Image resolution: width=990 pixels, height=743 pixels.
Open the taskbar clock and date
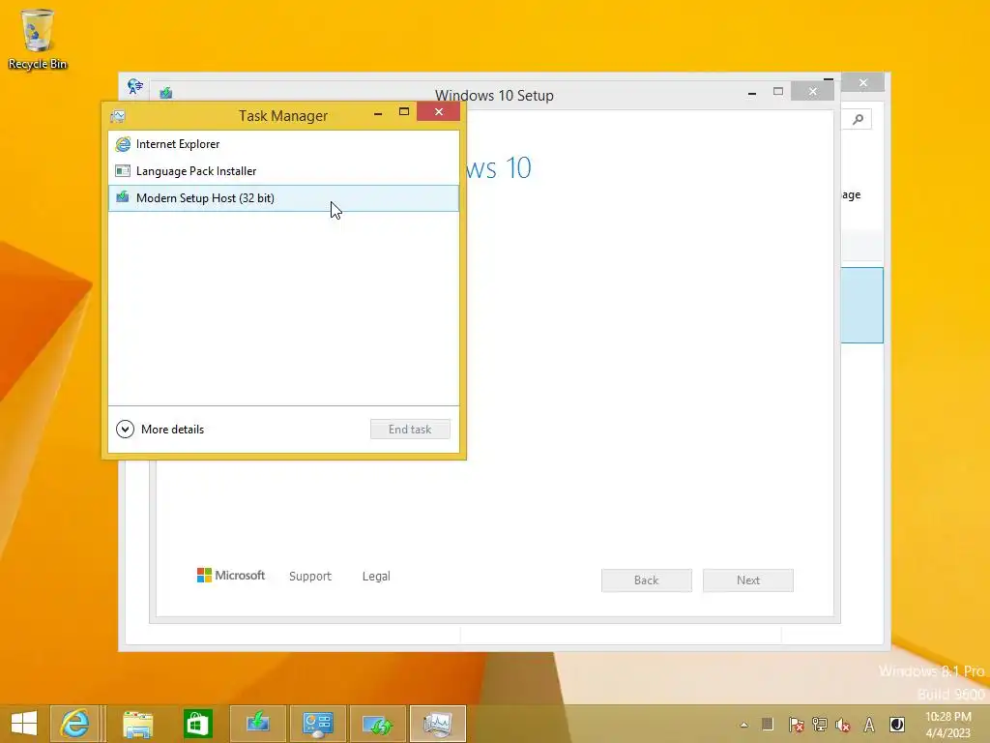click(x=948, y=725)
